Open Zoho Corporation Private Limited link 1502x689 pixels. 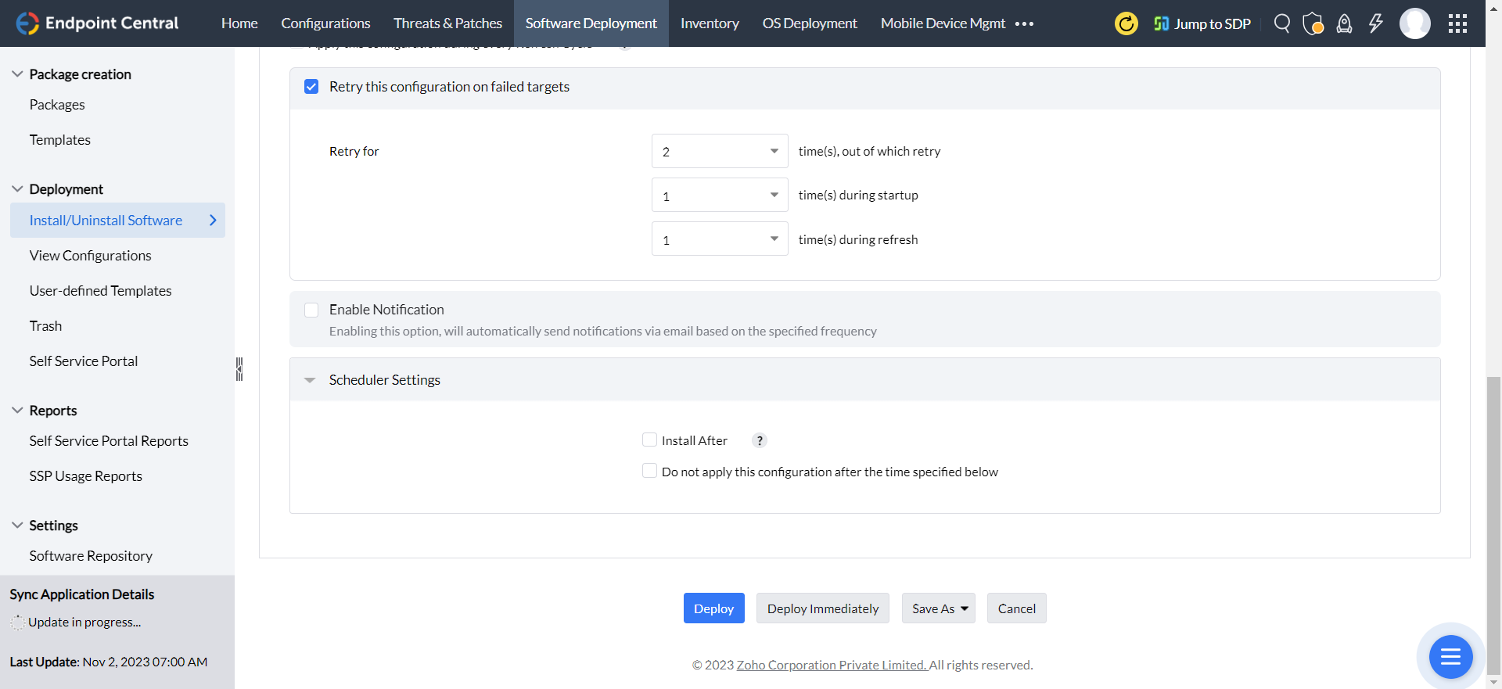831,665
